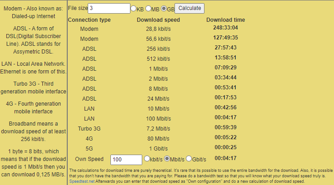Click the 07:09:29 download time
The image size is (334, 185).
point(225,68)
